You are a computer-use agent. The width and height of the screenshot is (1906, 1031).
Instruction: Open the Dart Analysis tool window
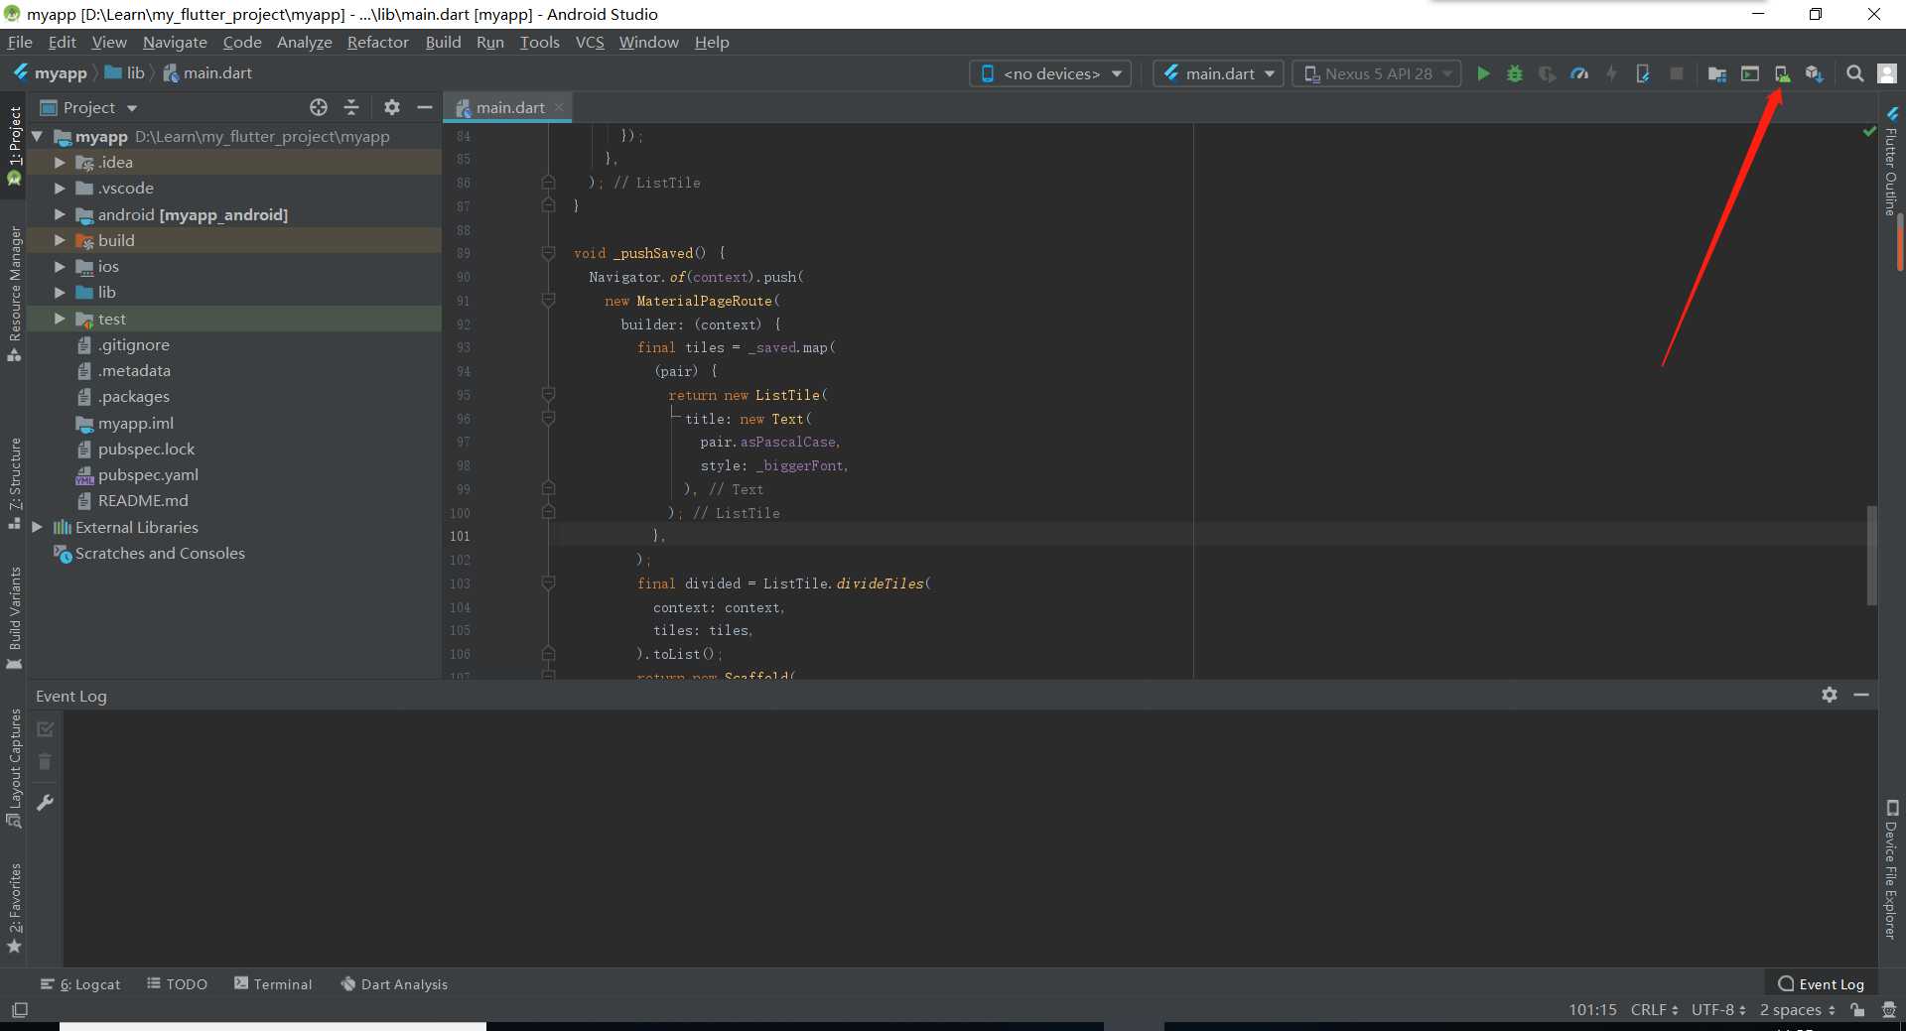pos(394,983)
